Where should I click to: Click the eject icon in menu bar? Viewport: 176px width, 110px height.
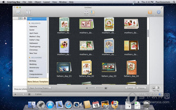[138, 2]
